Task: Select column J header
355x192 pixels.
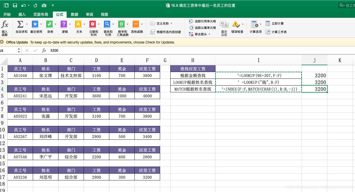Action: (x=314, y=60)
